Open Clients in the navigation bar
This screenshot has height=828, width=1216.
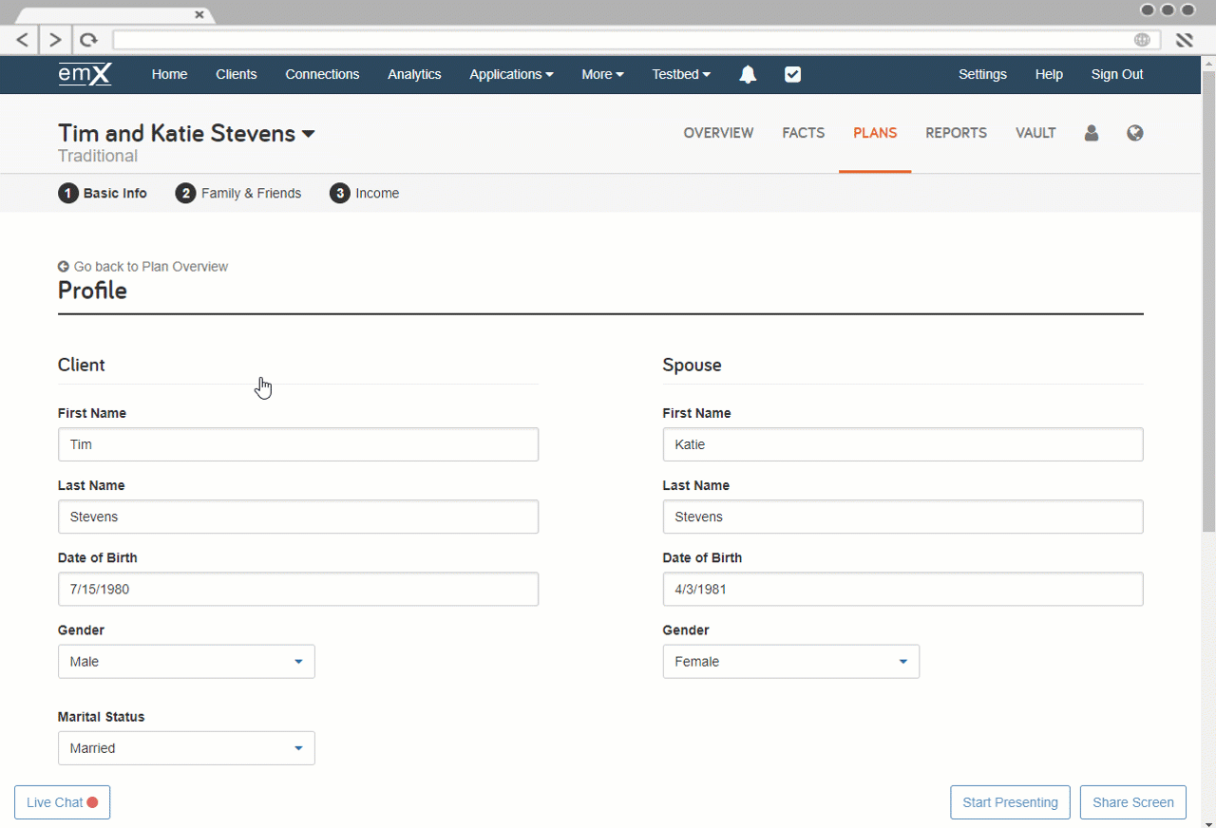pos(237,74)
